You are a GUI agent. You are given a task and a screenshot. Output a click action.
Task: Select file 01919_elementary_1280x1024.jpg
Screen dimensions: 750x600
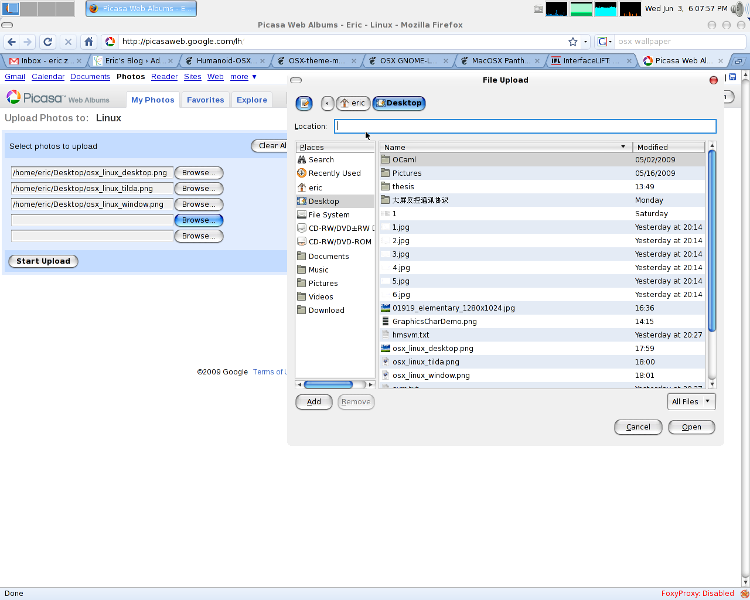(x=543, y=308)
